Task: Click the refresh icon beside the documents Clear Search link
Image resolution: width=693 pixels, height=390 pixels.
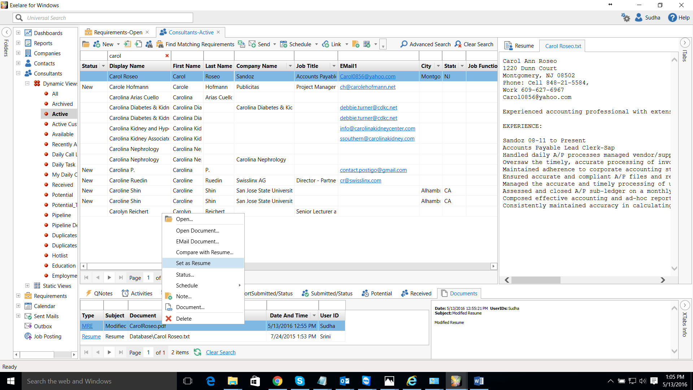Action: [197, 352]
